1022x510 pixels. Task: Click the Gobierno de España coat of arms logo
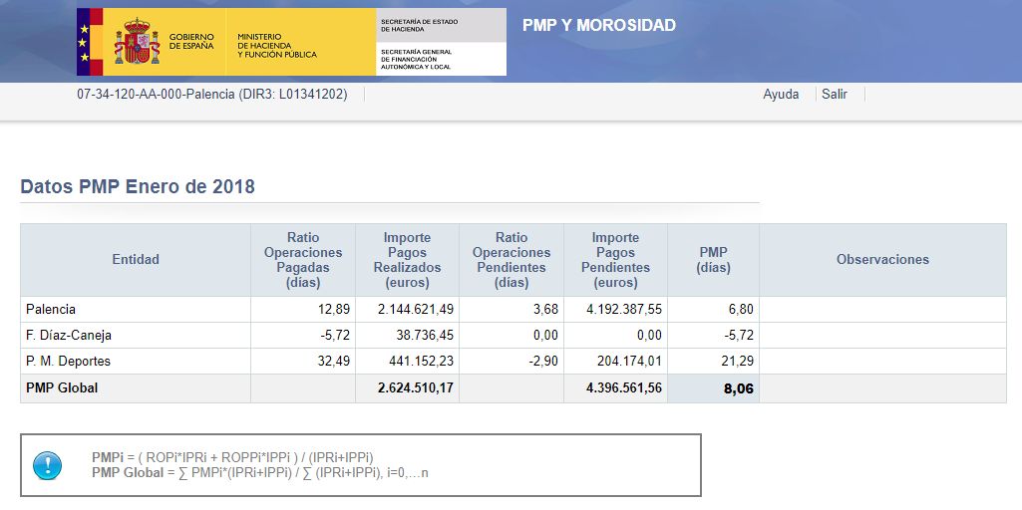pyautogui.click(x=137, y=42)
